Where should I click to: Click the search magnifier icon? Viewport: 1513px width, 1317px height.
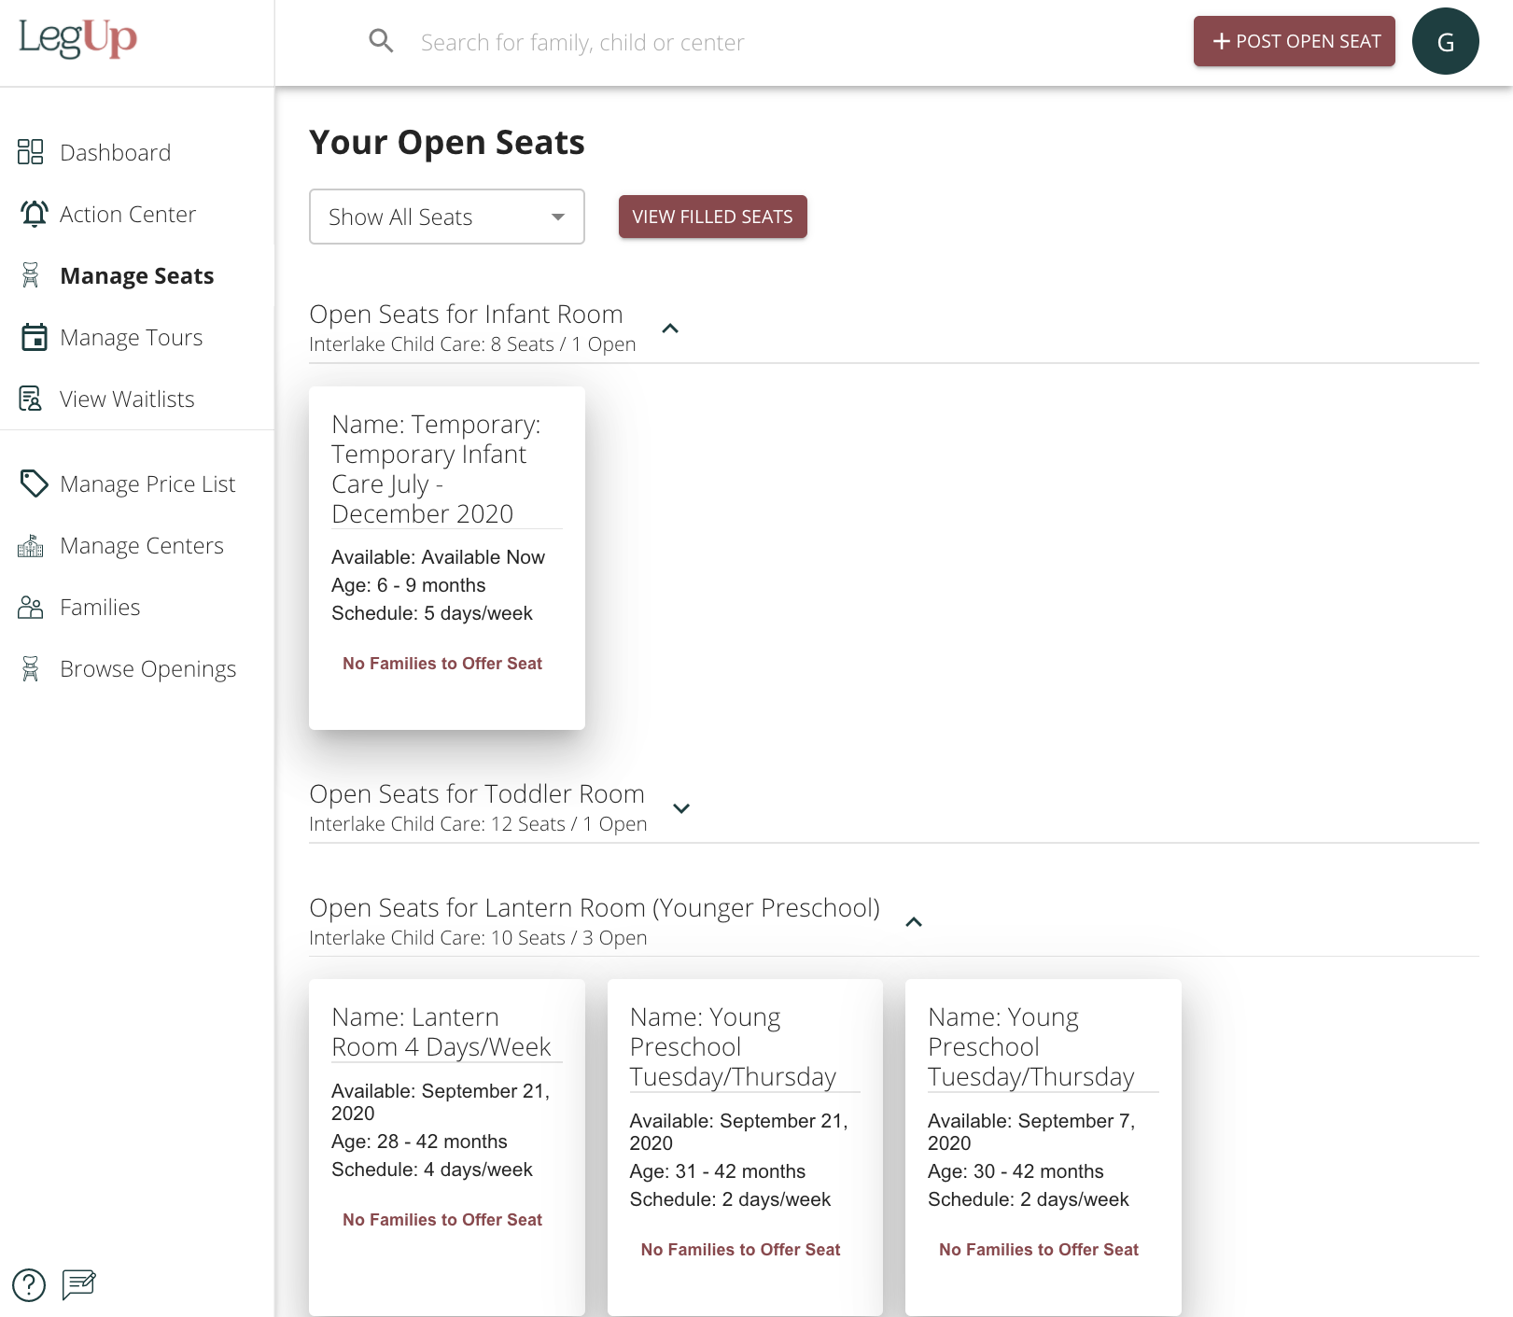click(x=381, y=41)
